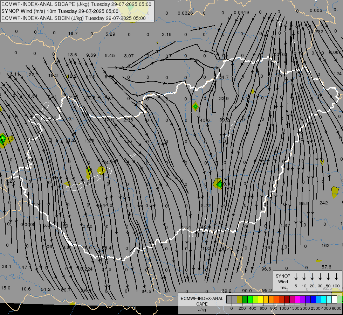The image size is (343, 315).
Task: Click the map value 2.19
Action: pyautogui.click(x=167, y=35)
